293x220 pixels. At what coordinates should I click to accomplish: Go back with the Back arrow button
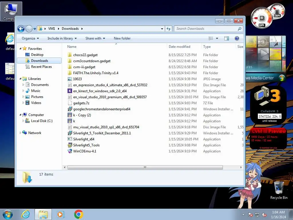[x=21, y=29]
